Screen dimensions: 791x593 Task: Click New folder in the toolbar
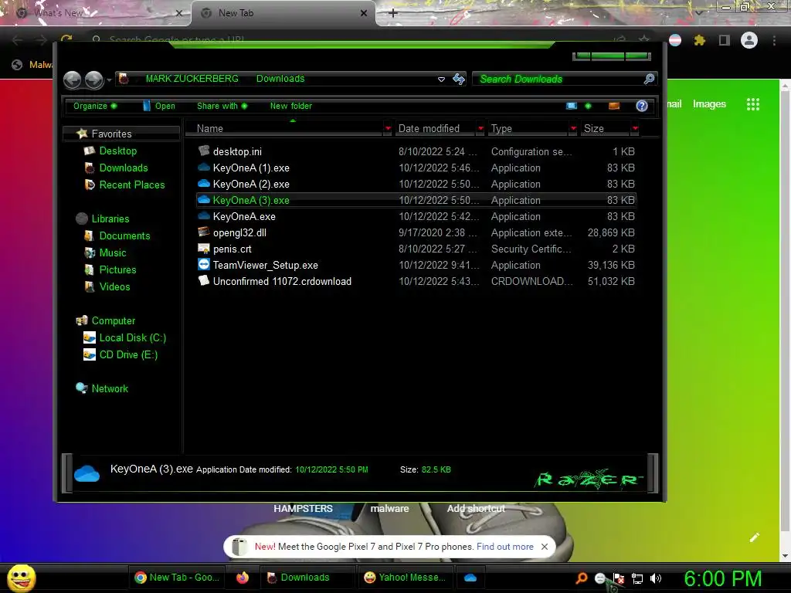click(291, 106)
